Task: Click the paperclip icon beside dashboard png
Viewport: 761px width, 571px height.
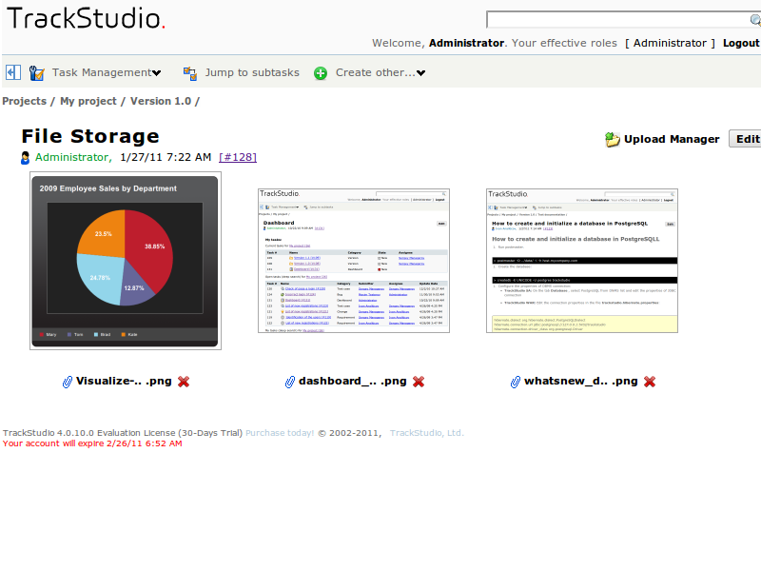Action: pyautogui.click(x=290, y=382)
